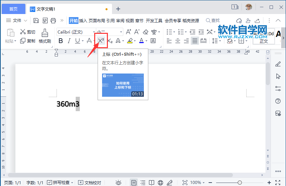The image size is (286, 186).
Task: Click the Save icon in quick toolbar
Action: pyautogui.click(x=36, y=21)
